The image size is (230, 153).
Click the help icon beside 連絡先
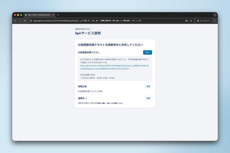(x=86, y=98)
